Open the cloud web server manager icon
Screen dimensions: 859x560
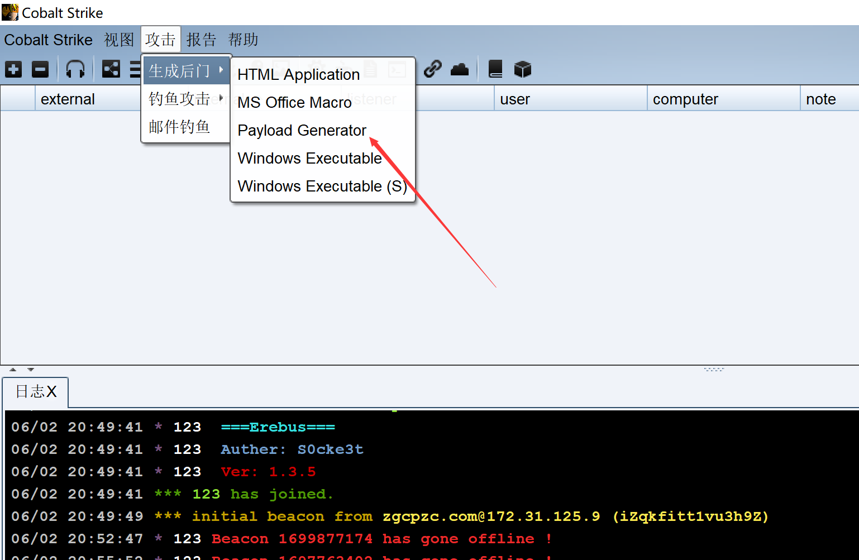pos(460,69)
